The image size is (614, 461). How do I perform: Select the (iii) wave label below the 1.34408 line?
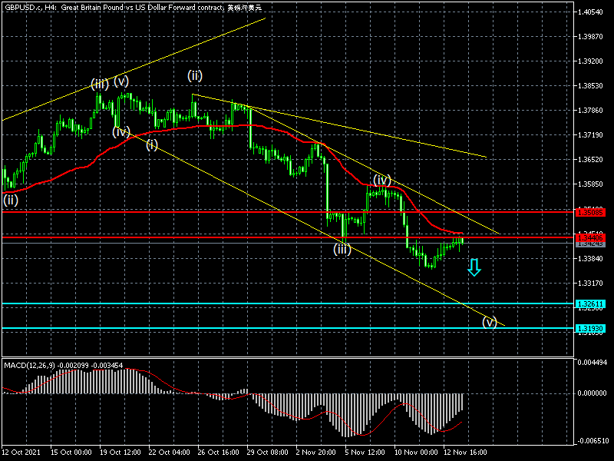pos(342,249)
